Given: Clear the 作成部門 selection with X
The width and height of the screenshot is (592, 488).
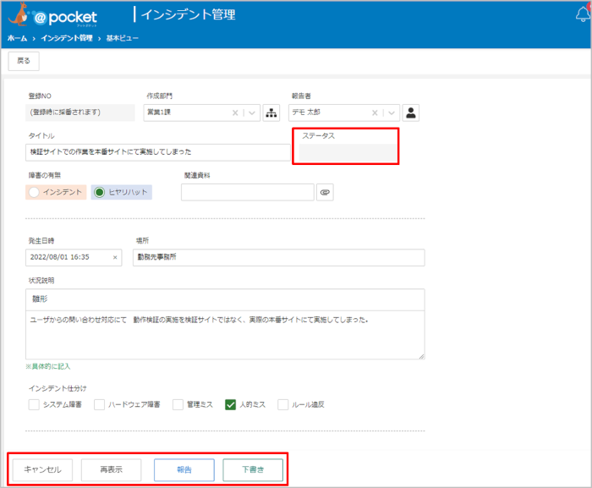Looking at the screenshot, I should coord(235,112).
